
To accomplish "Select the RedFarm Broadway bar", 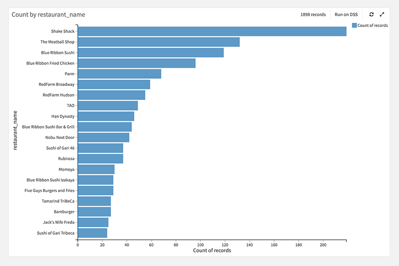I will pos(114,84).
